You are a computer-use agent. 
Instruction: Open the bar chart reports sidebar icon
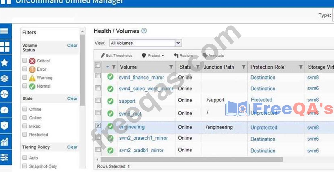pos(5,142)
